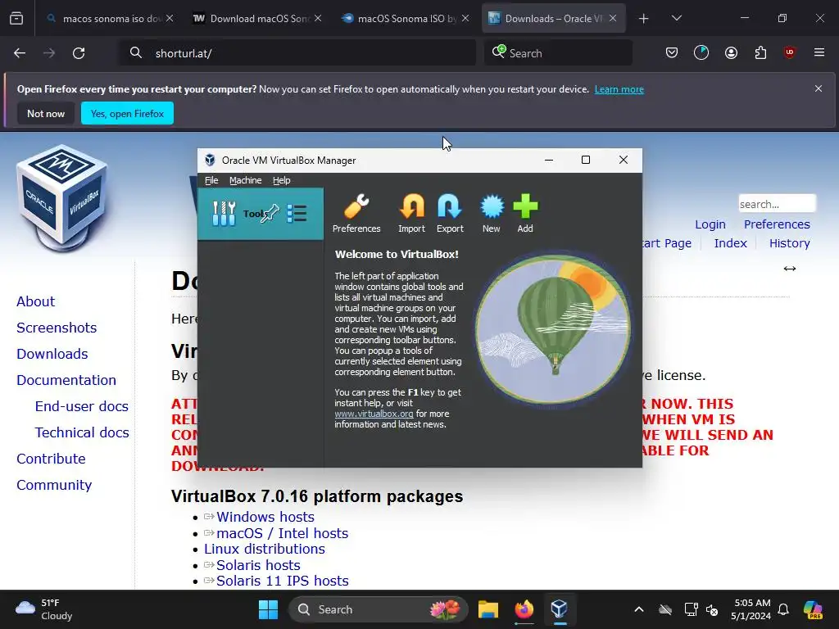The image size is (839, 629).
Task: Dismiss the Firefox notification bar
Action: point(819,88)
